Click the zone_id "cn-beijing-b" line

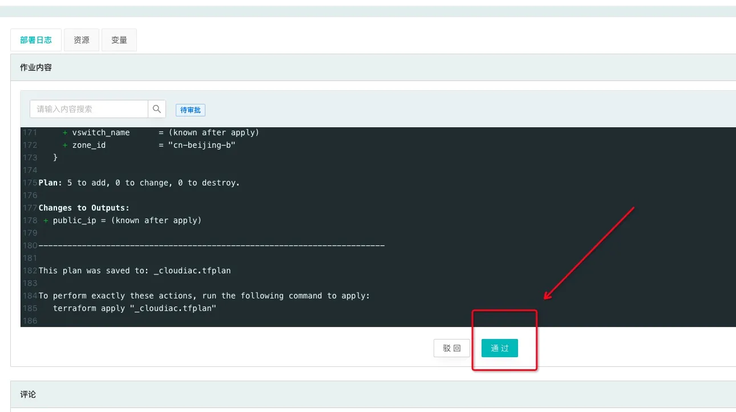[149, 145]
